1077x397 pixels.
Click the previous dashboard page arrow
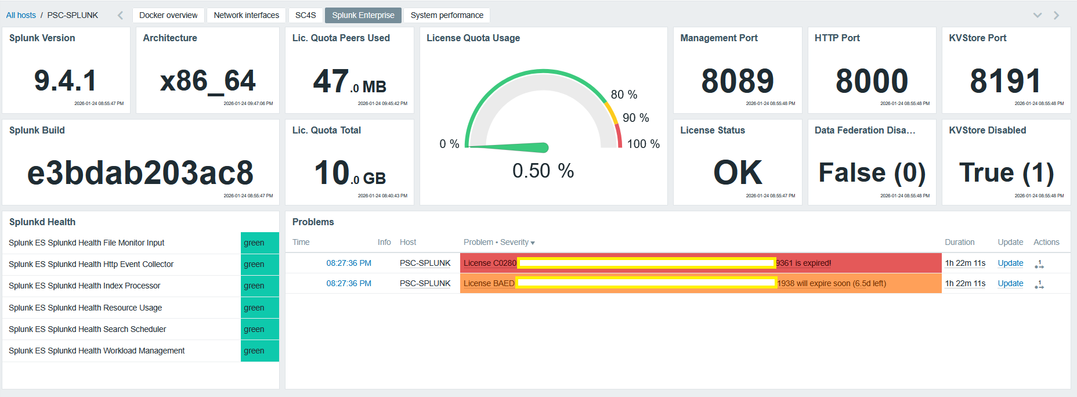(120, 15)
